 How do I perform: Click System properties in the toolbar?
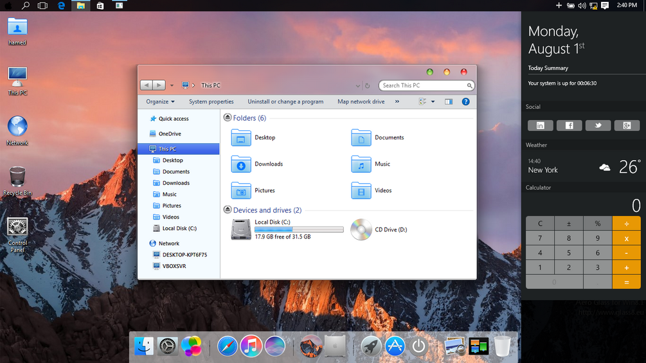point(211,102)
